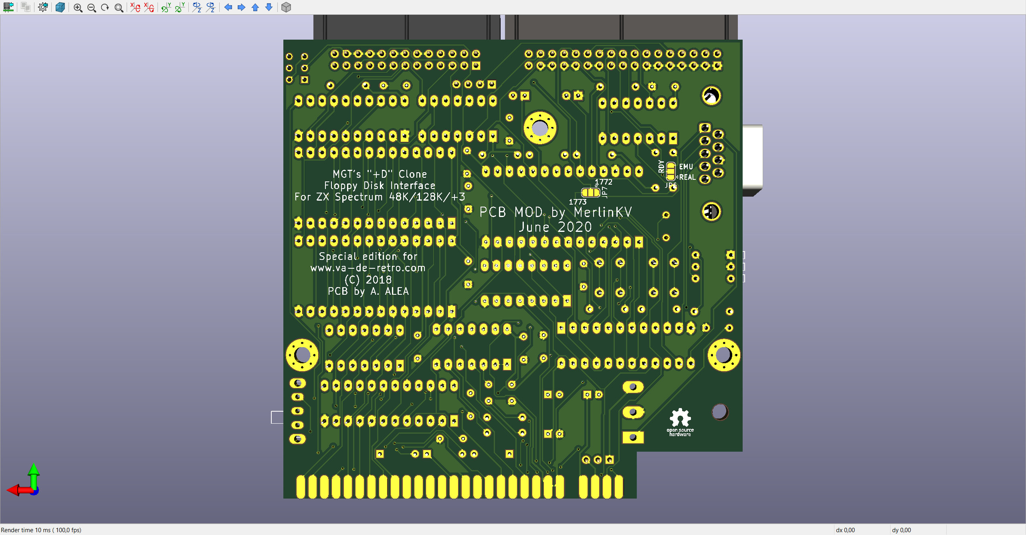
Task: Click the JP7 1772/1773 solder jumper
Action: (x=590, y=193)
